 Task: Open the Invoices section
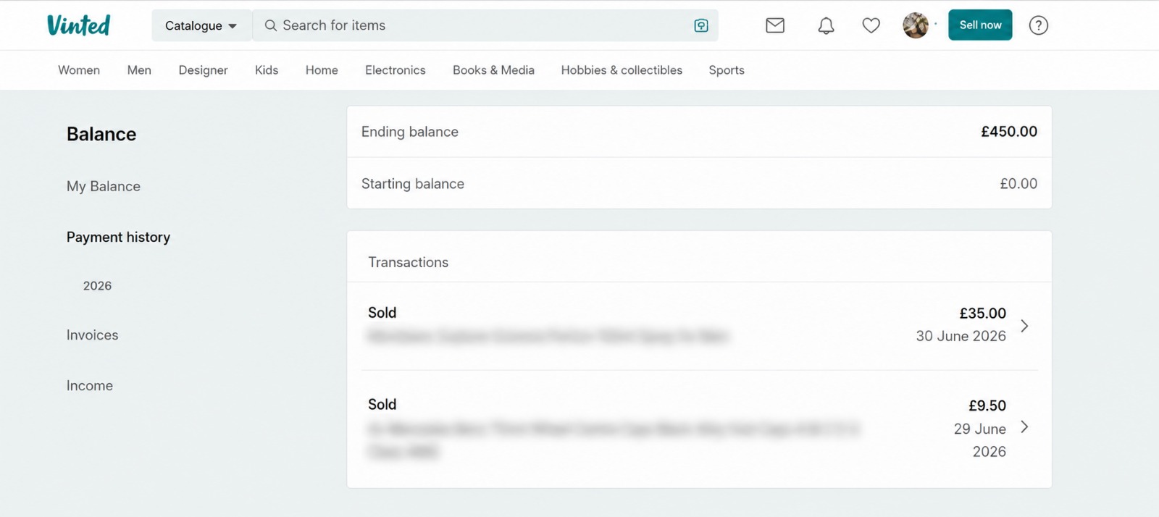coord(92,335)
